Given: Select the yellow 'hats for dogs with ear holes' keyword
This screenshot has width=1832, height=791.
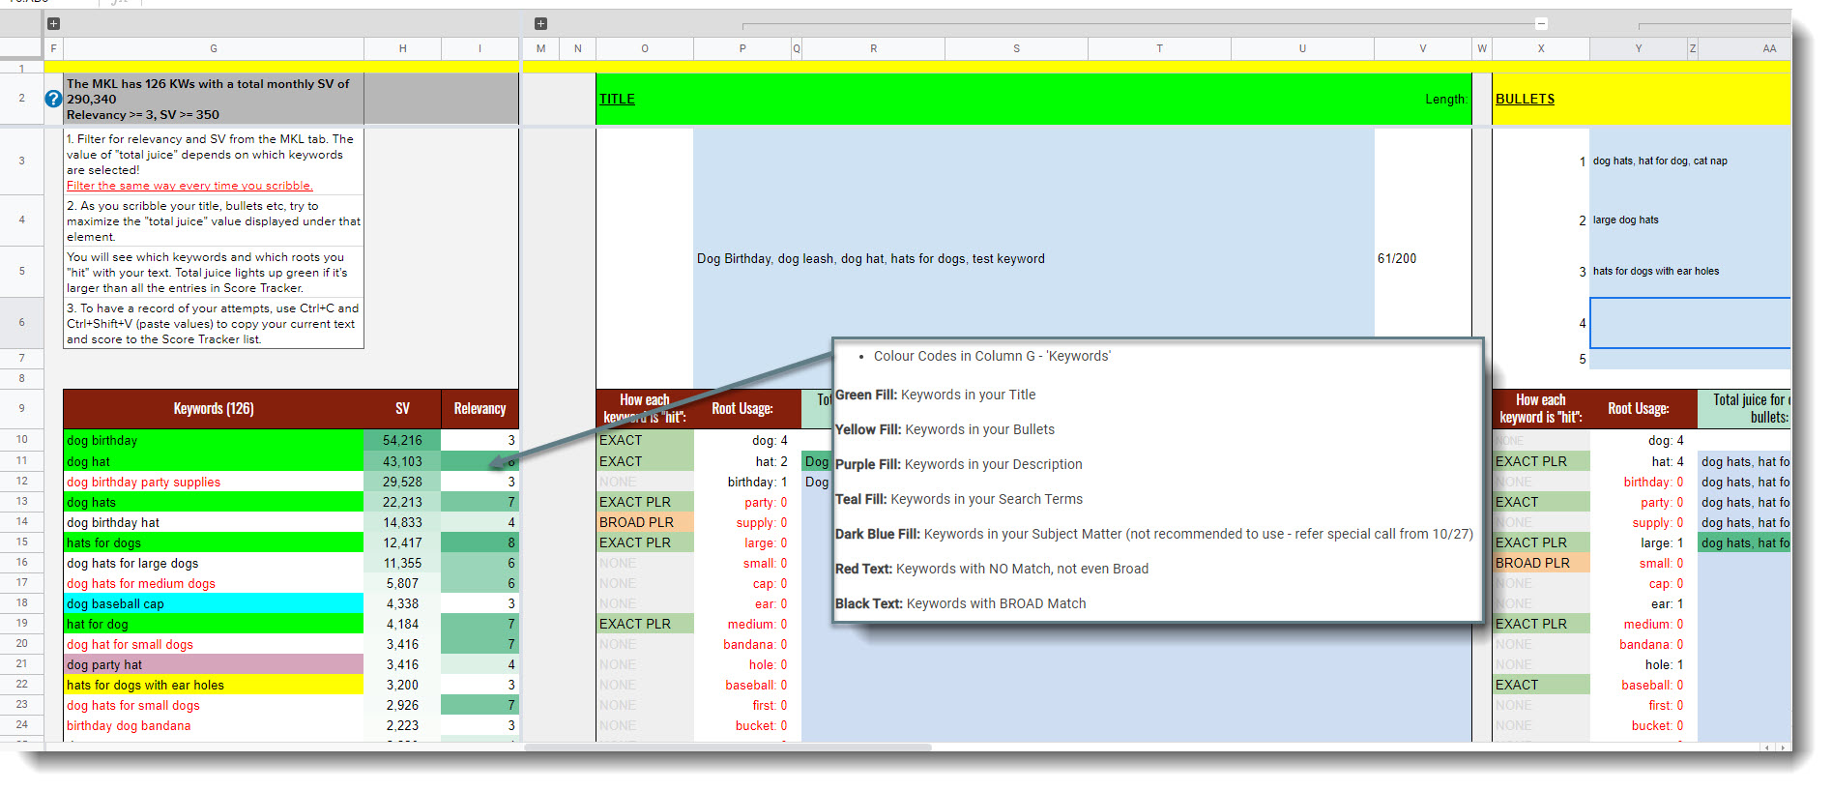Looking at the screenshot, I should (214, 685).
